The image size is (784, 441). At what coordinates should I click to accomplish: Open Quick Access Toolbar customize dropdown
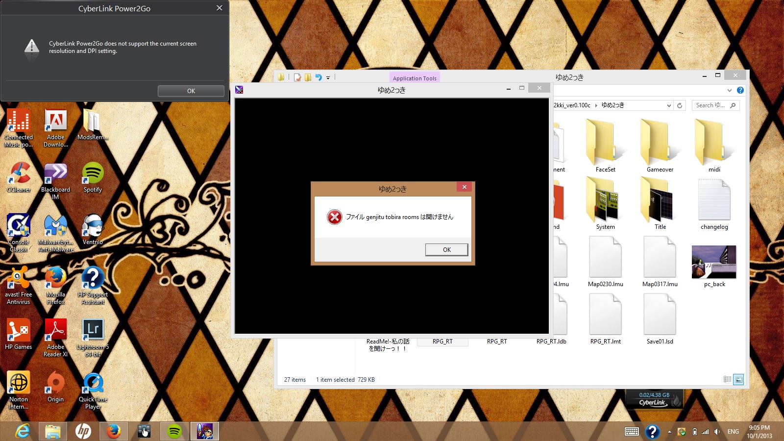click(x=328, y=77)
